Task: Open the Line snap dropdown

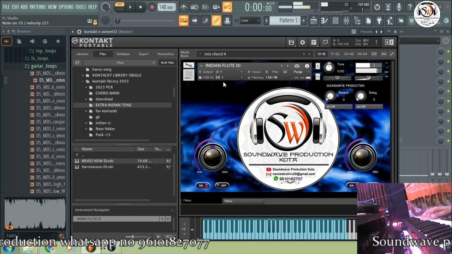Action: pos(249,20)
